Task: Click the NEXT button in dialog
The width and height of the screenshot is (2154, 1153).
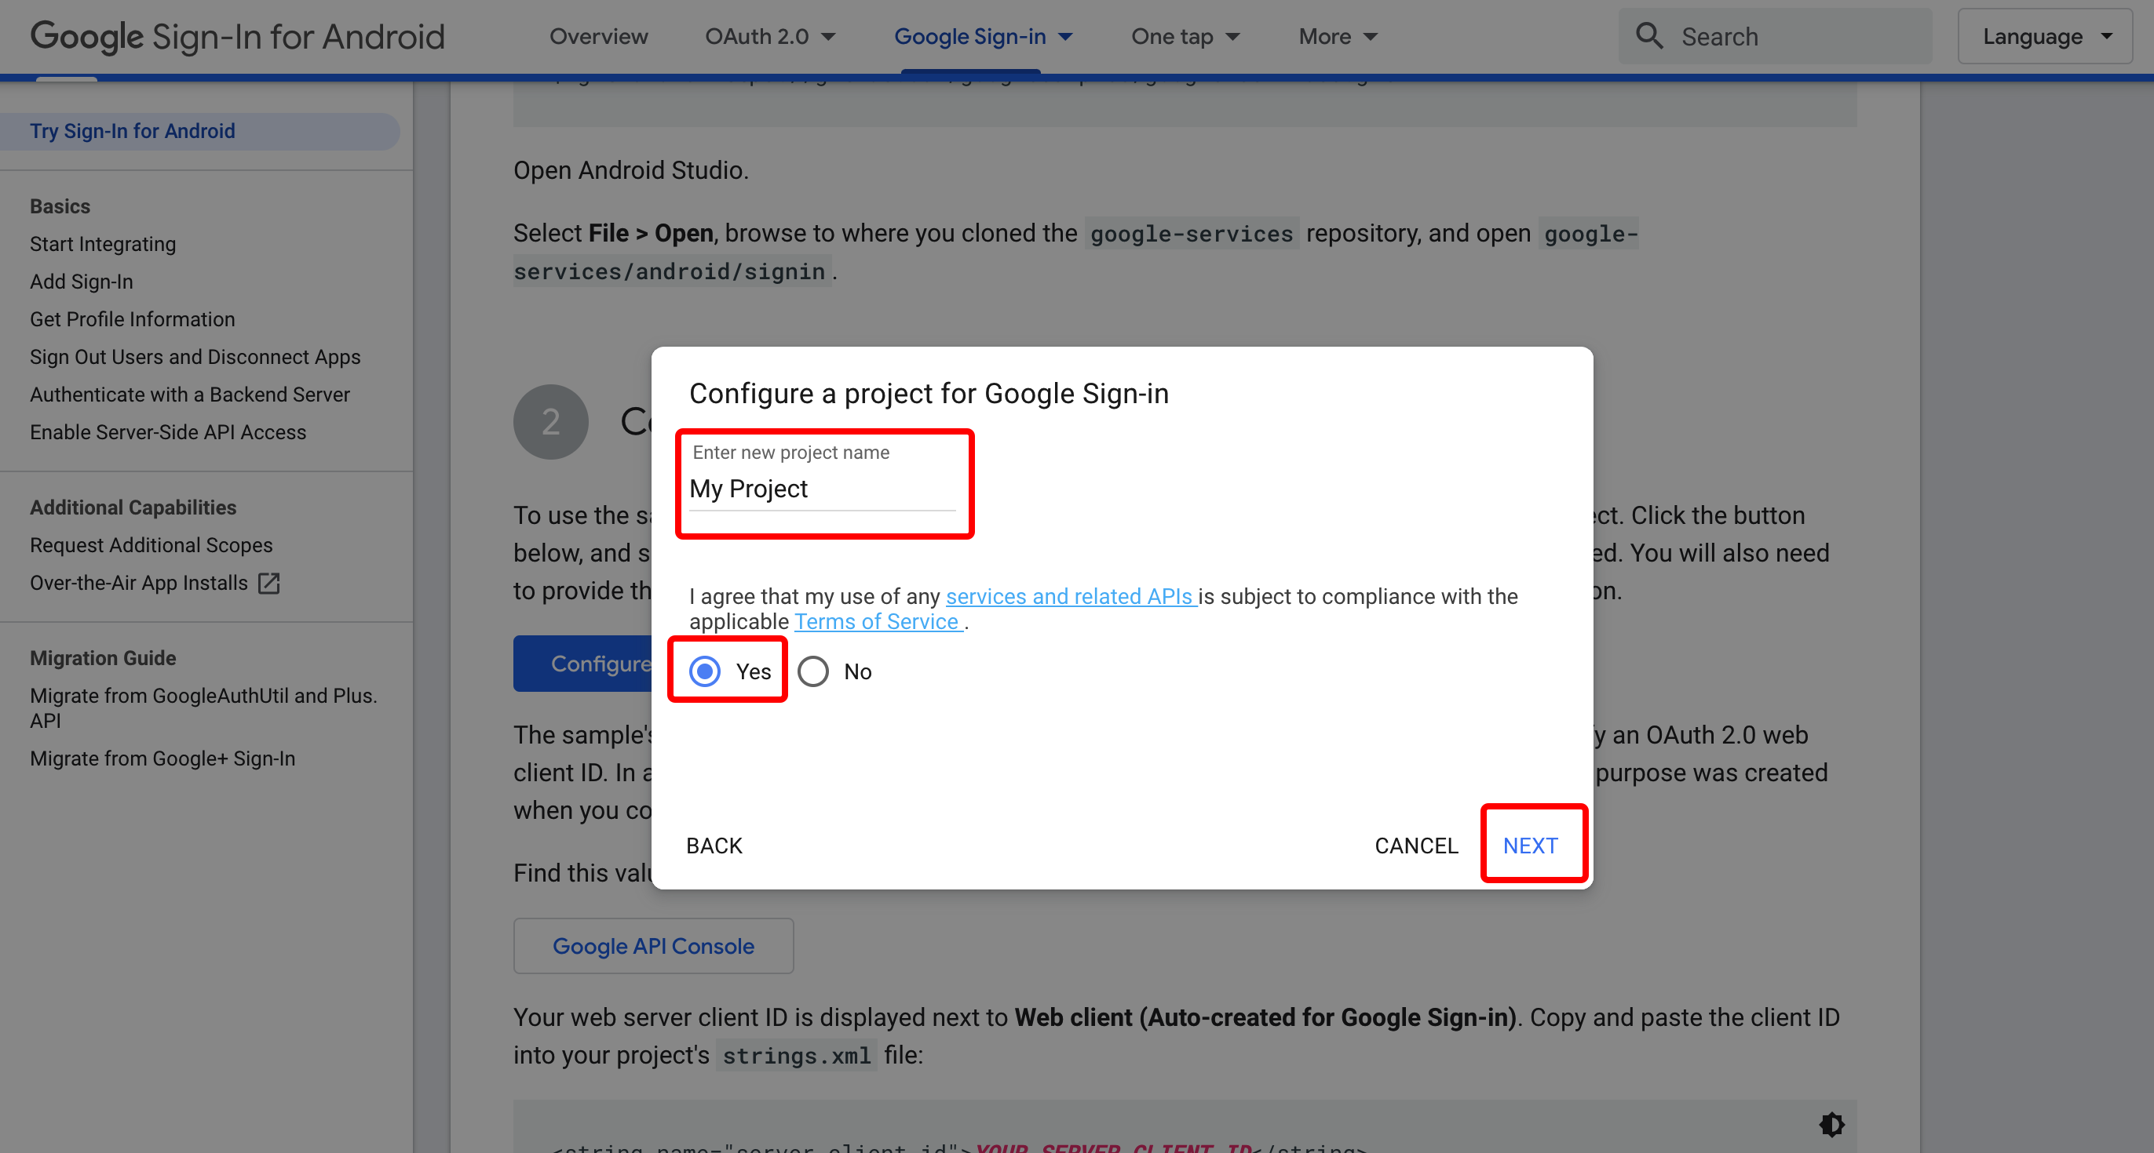Action: (1530, 846)
